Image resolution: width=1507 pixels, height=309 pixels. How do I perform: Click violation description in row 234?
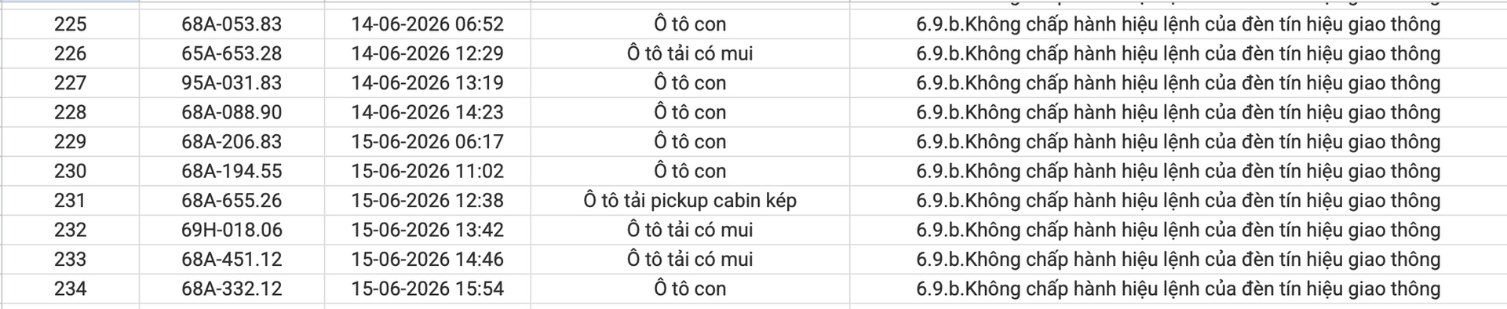point(1178,289)
